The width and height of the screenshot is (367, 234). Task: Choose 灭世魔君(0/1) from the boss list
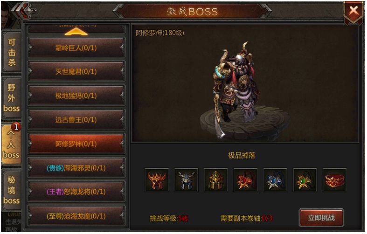[76, 72]
